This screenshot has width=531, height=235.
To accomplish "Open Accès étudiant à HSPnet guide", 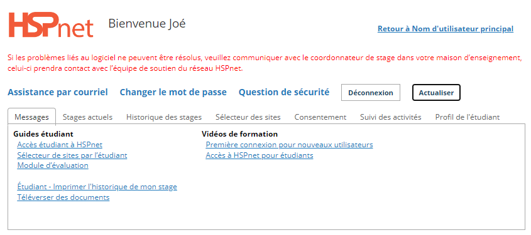I will click(60, 145).
